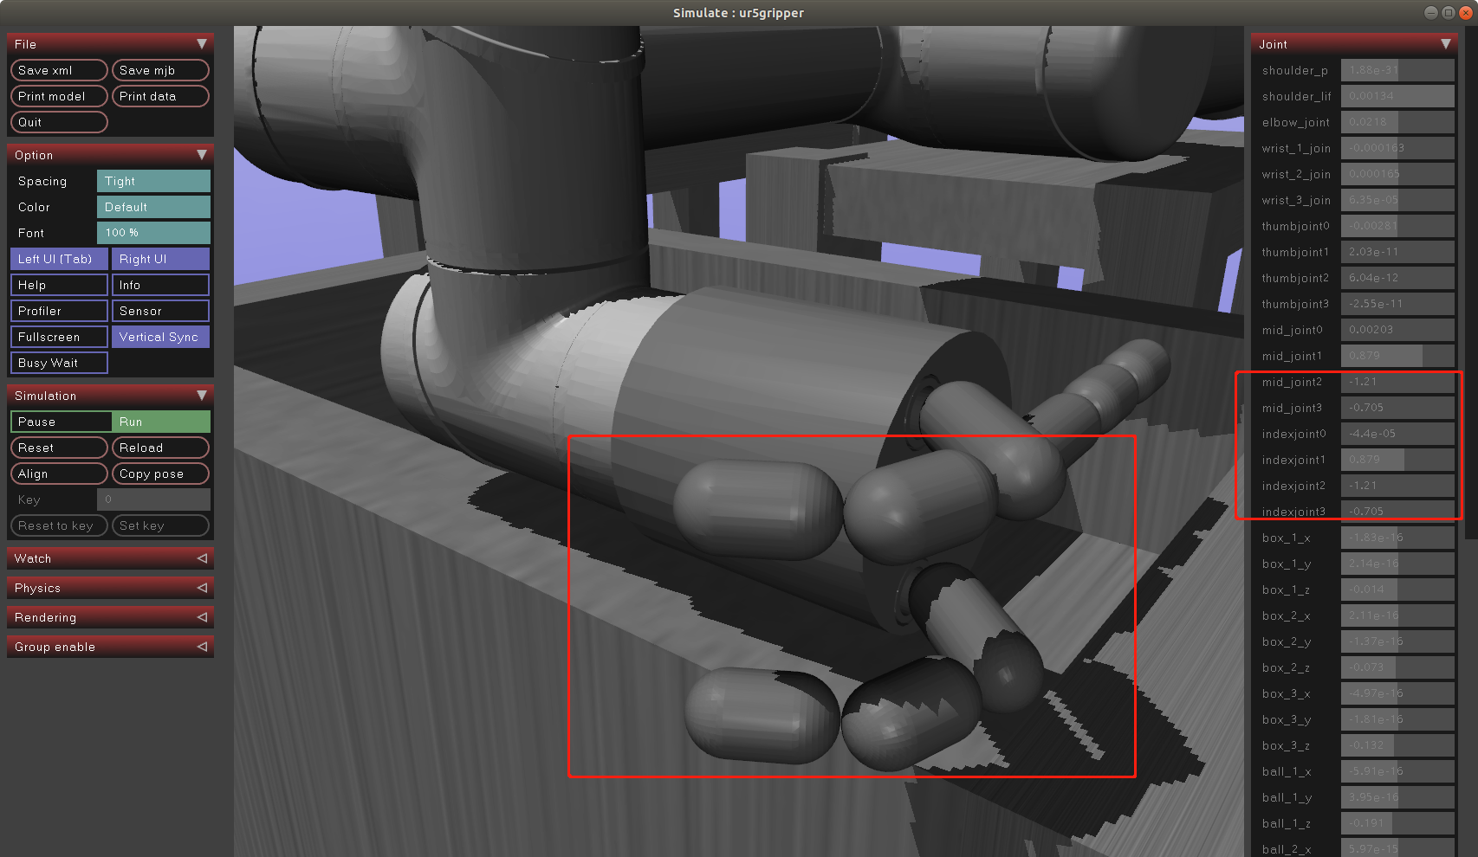The height and width of the screenshot is (857, 1478).
Task: Click Print data button
Action: click(x=160, y=96)
